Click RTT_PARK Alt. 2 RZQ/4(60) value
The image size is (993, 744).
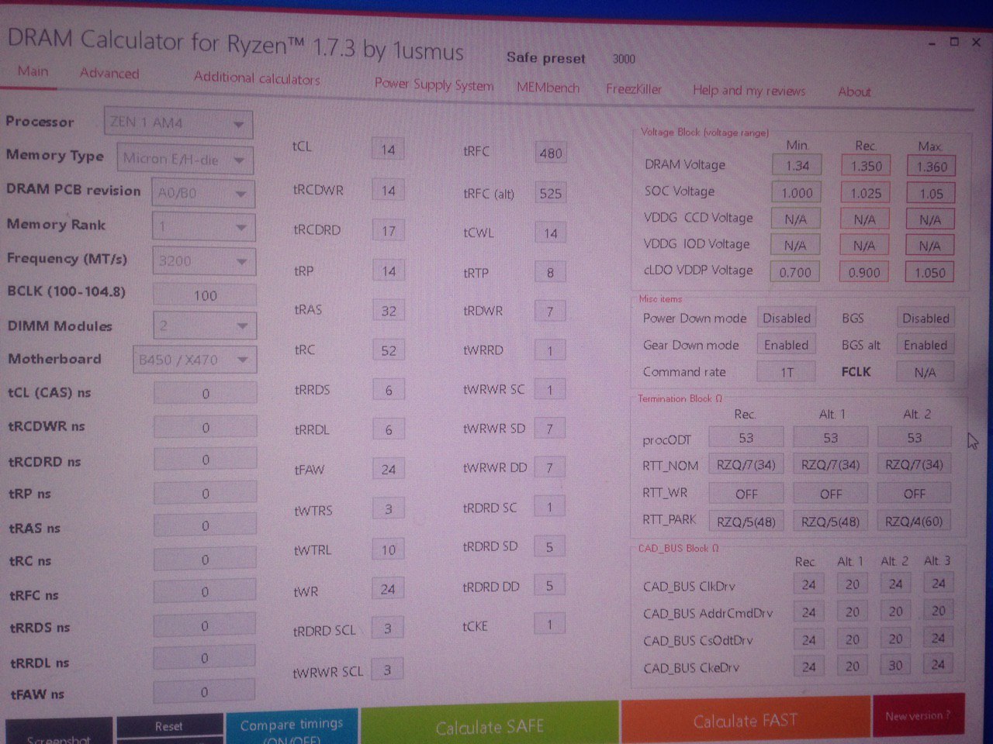tap(914, 521)
